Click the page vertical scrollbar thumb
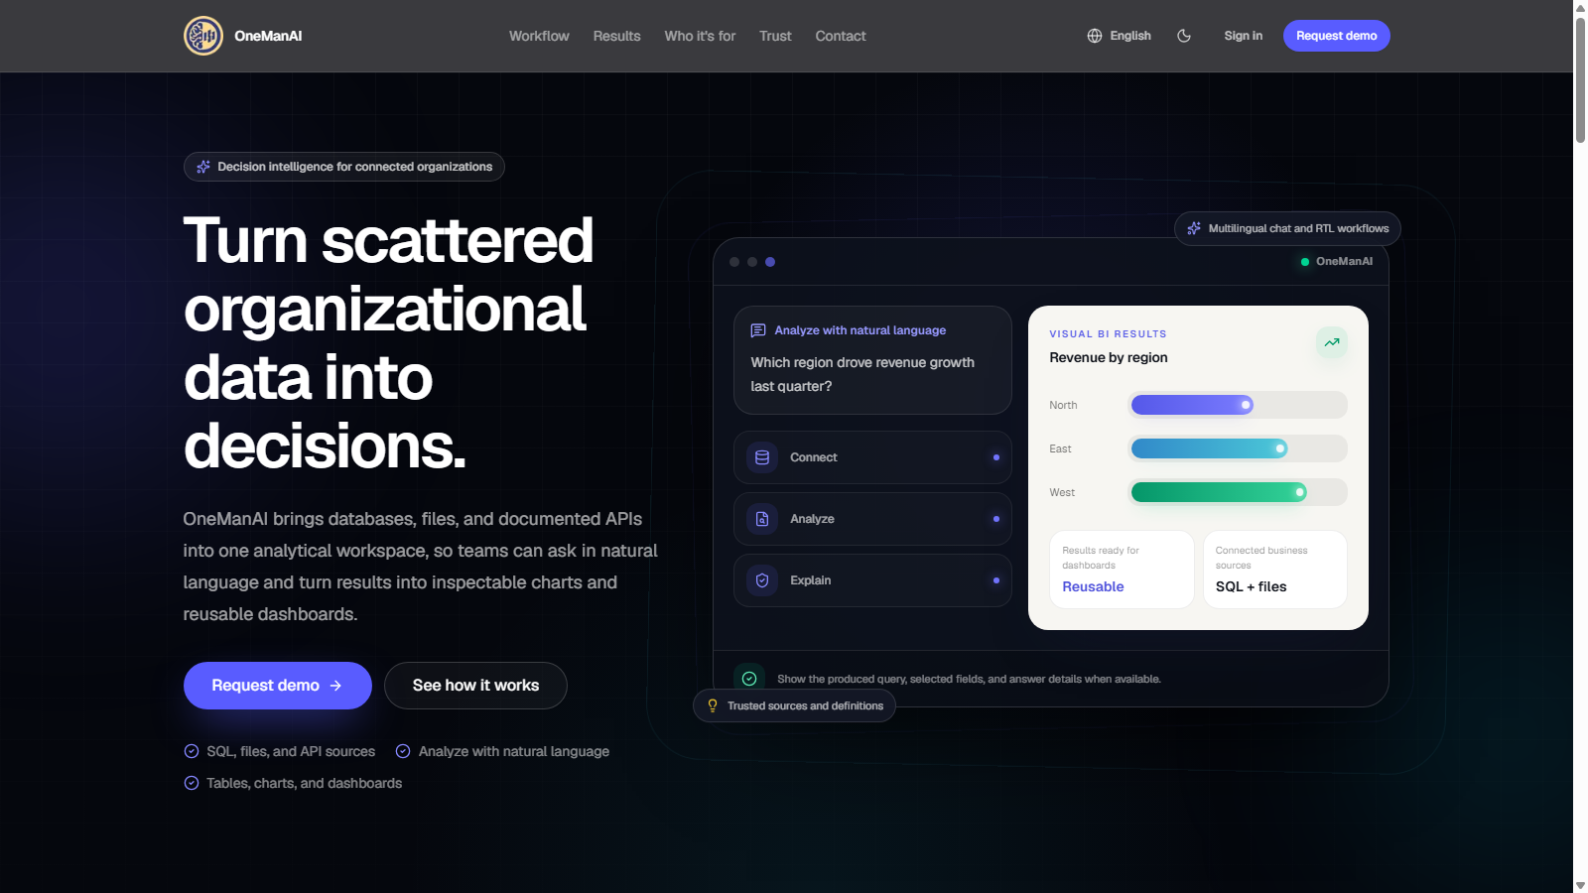 point(1580,79)
